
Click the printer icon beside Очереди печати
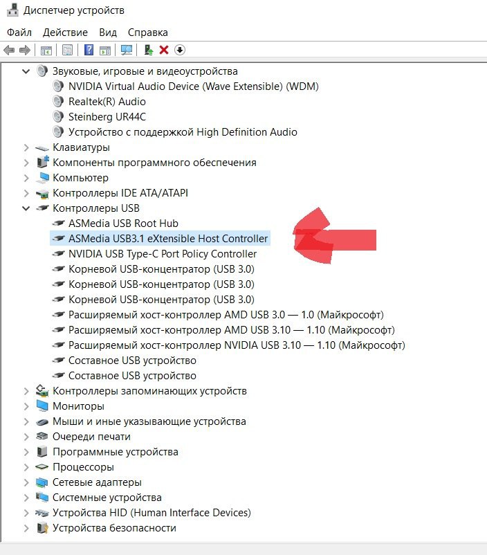(x=42, y=437)
